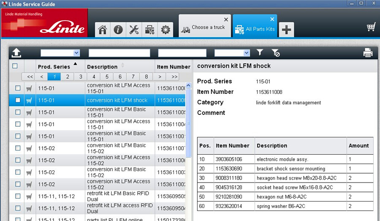Screen dimensions: 380x221
Task: Click the Description filter text field
Action: tap(119, 53)
